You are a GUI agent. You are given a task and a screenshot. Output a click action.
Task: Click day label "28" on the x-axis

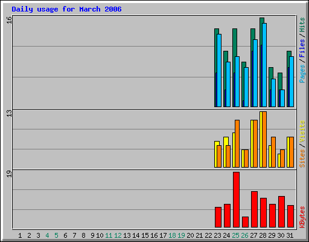(263, 235)
